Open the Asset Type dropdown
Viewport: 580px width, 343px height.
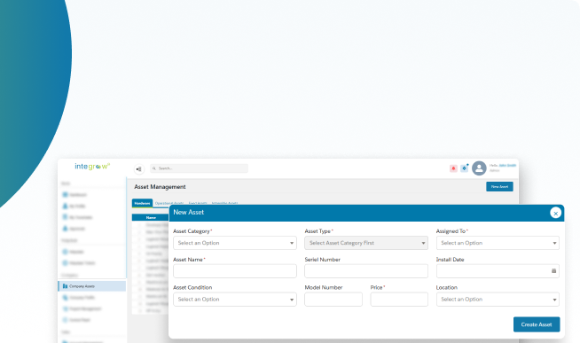pos(366,243)
